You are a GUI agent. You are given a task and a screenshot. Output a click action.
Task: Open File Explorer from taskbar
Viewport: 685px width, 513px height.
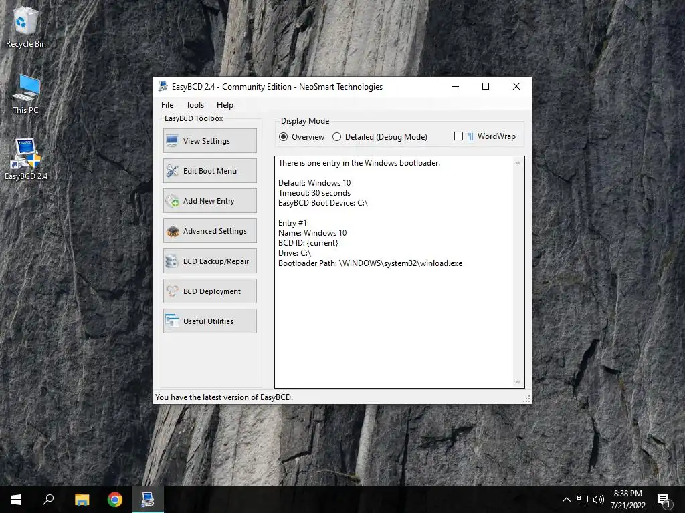82,500
